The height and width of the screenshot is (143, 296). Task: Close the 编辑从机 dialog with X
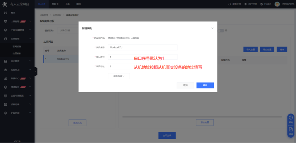[x=212, y=28]
